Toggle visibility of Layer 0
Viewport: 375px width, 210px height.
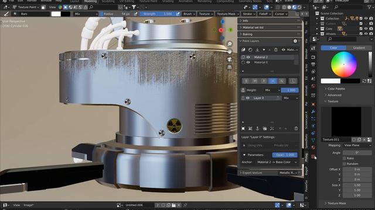[248, 98]
